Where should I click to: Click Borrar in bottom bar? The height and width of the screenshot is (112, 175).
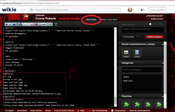coord(48,110)
